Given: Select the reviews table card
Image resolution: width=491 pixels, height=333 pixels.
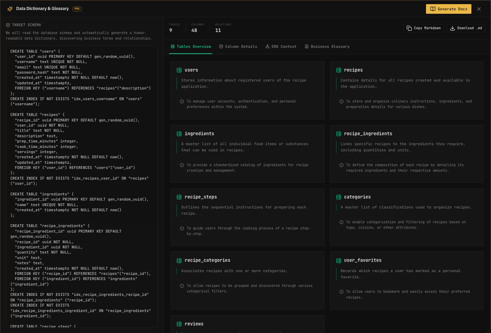Looking at the screenshot, I should (x=248, y=323).
